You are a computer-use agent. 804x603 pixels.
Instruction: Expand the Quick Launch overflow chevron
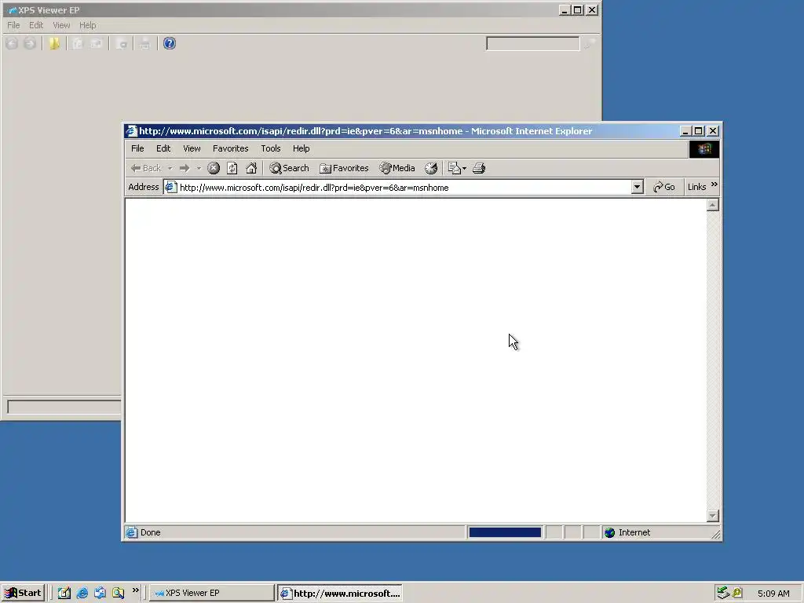[136, 590]
